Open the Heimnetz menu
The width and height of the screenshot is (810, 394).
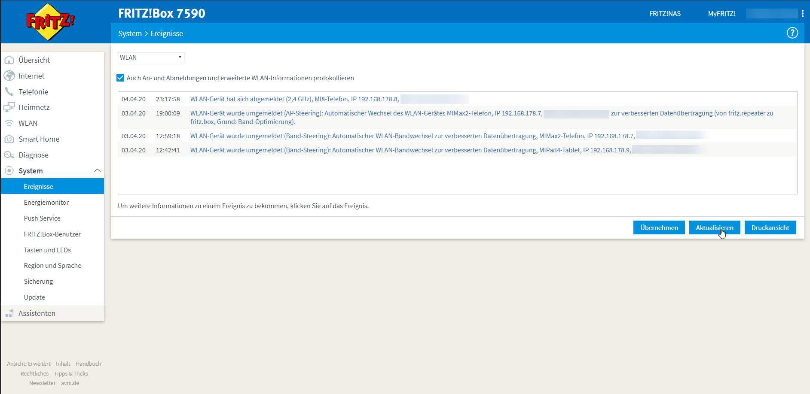pos(34,107)
